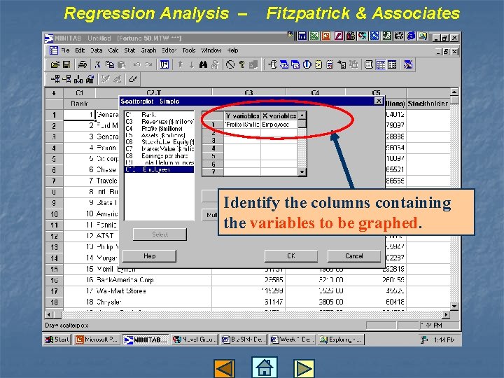The height and width of the screenshot is (378, 504).
Task: Click worksheet vertical scrollbar down arrow
Action: (454, 306)
